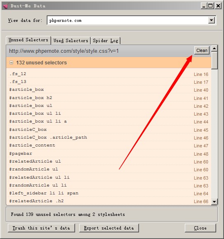Click the Line 64 label
224x239 pixels.
coord(201,194)
